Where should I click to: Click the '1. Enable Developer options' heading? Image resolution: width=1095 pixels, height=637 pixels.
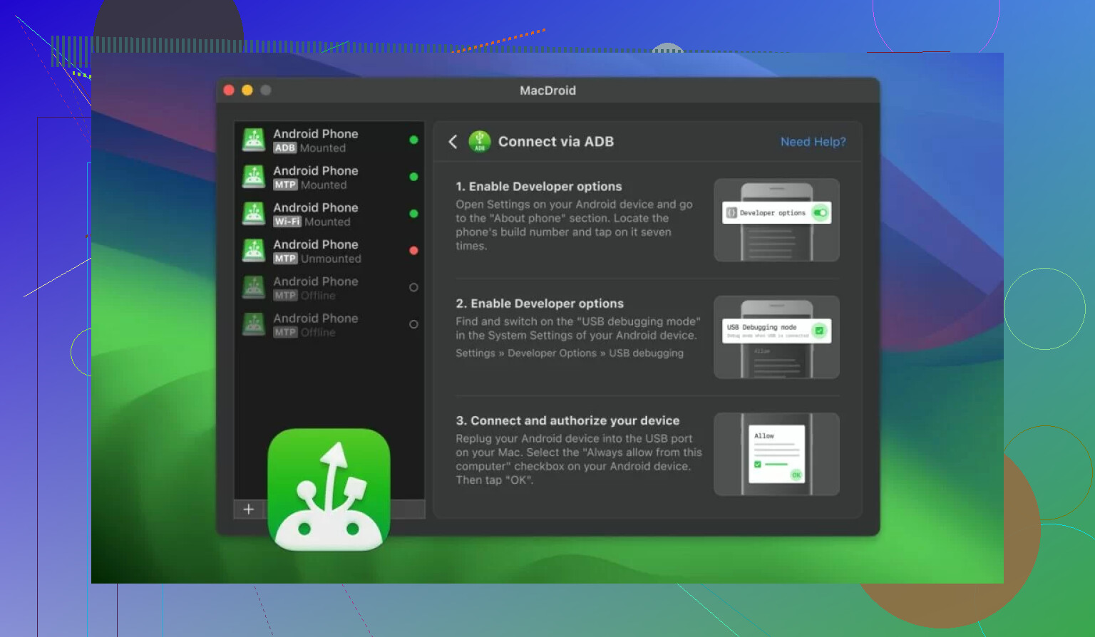coord(539,187)
